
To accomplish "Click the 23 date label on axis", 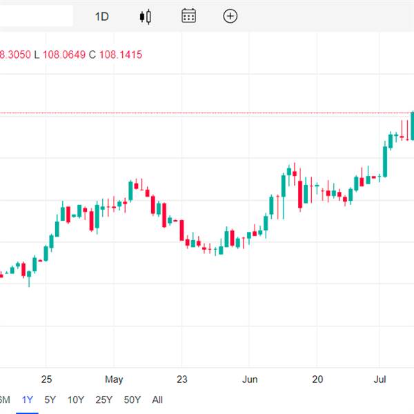I will [182, 379].
